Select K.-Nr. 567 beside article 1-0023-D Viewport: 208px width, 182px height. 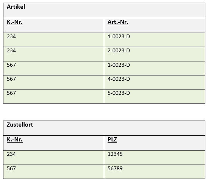pos(53,68)
